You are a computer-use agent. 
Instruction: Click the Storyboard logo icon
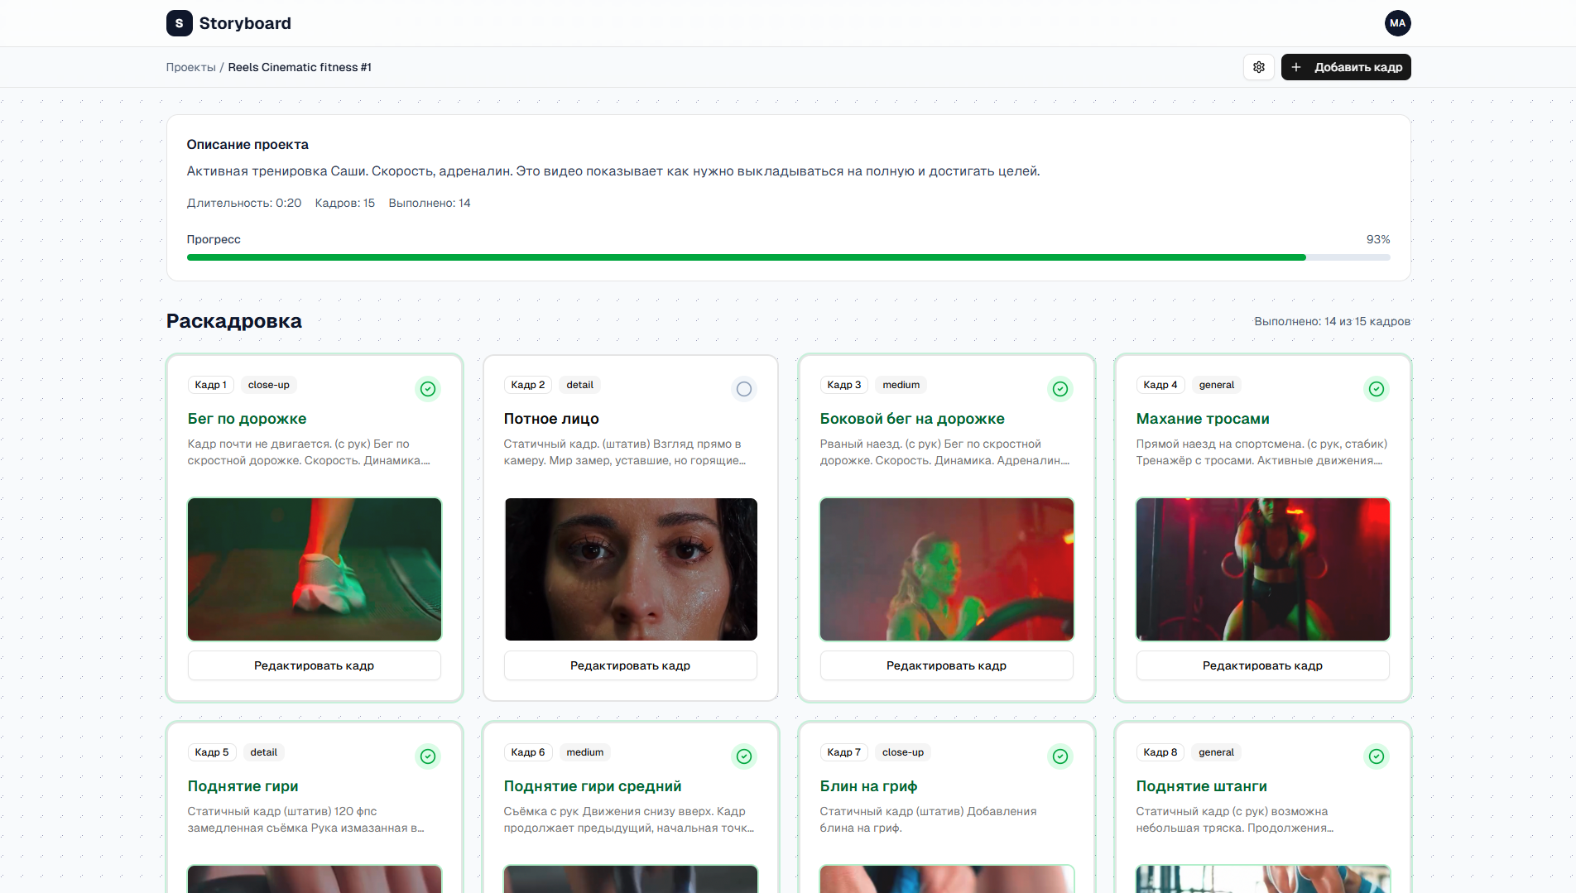coord(179,23)
